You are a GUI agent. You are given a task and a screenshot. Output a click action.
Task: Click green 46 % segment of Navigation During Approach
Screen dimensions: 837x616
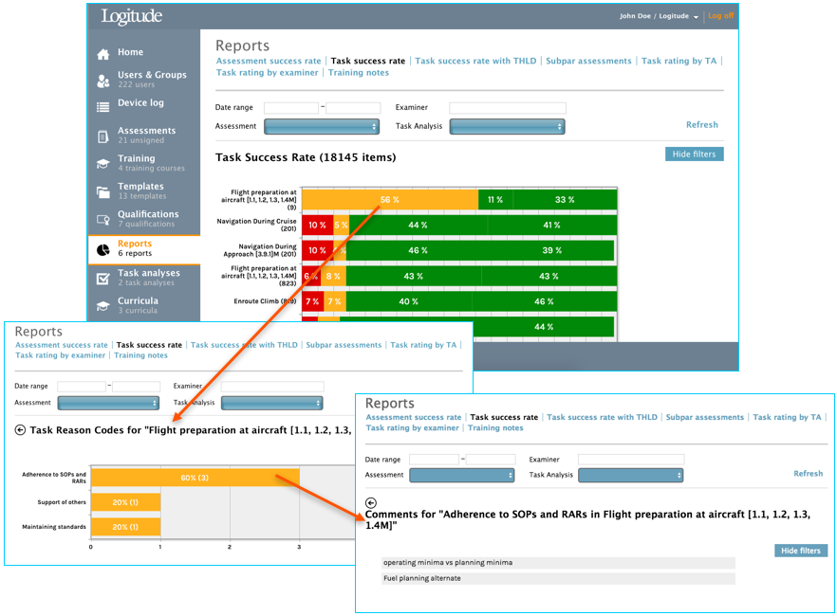[x=418, y=250]
